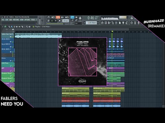The image size is (165, 123).
Task: Select previous pattern arrow left of LEAD Main
Action: click(x=85, y=23)
